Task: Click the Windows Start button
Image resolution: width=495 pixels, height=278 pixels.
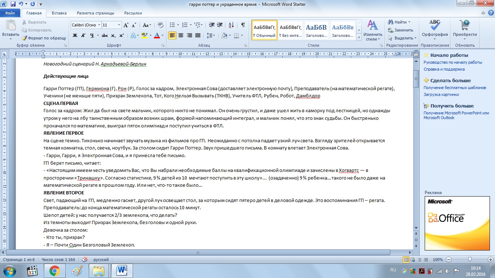Action: (x=10, y=270)
